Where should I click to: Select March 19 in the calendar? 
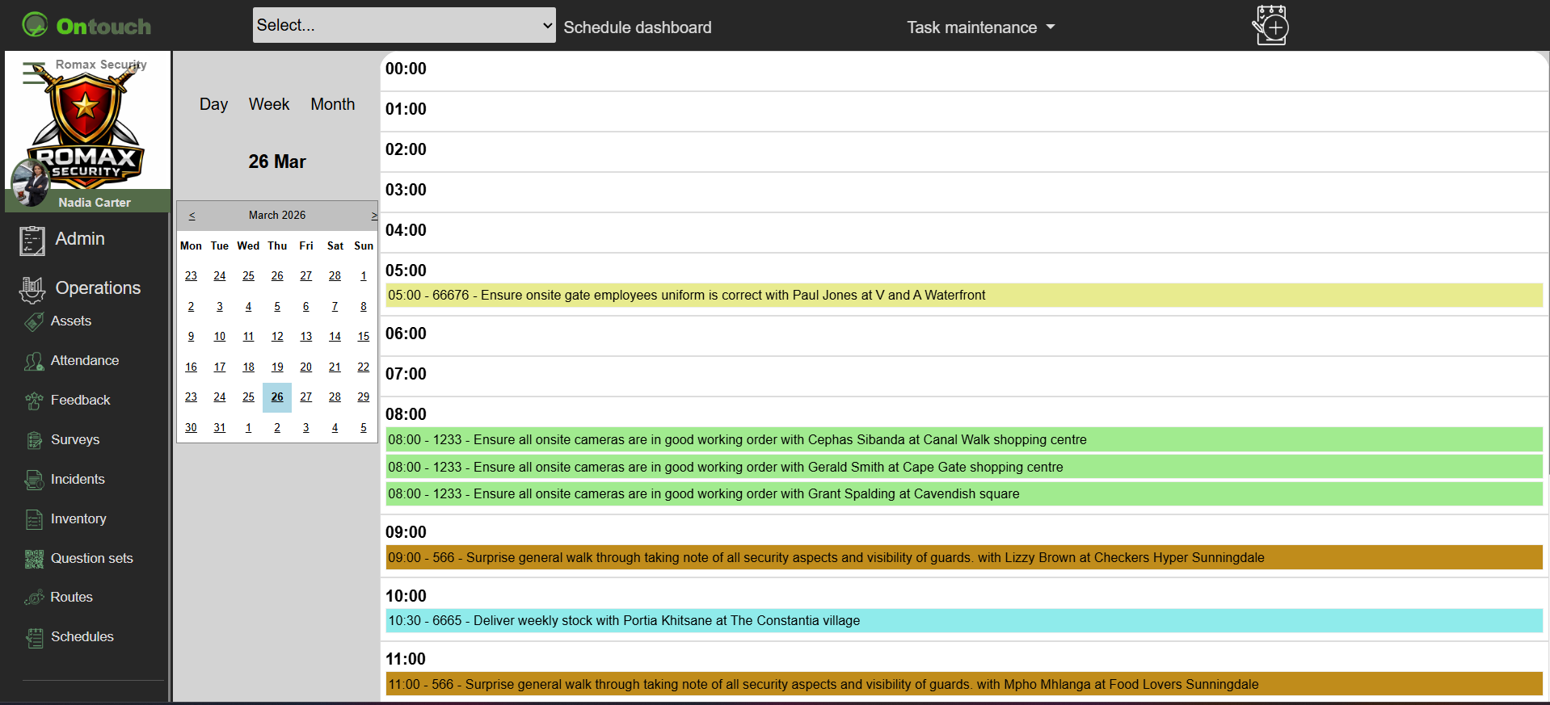pyautogui.click(x=277, y=367)
